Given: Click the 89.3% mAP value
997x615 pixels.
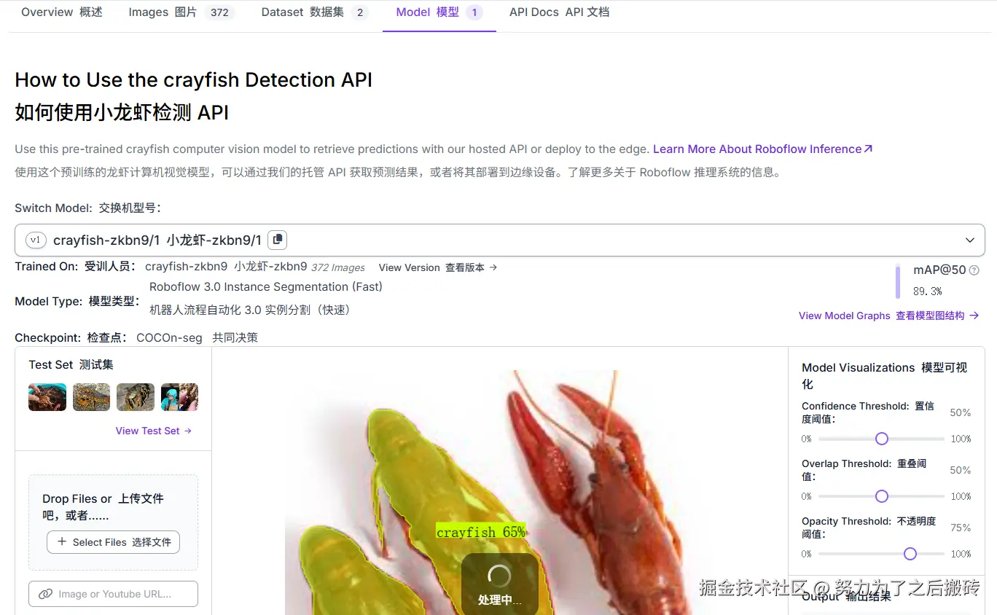Looking at the screenshot, I should tap(928, 291).
